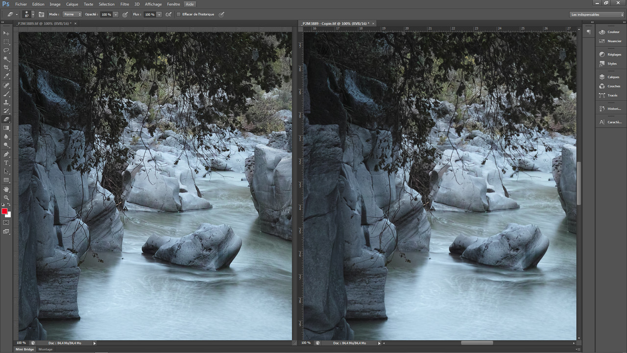This screenshot has width=627, height=353.
Task: Select the Gradient tool
Action: point(6,128)
